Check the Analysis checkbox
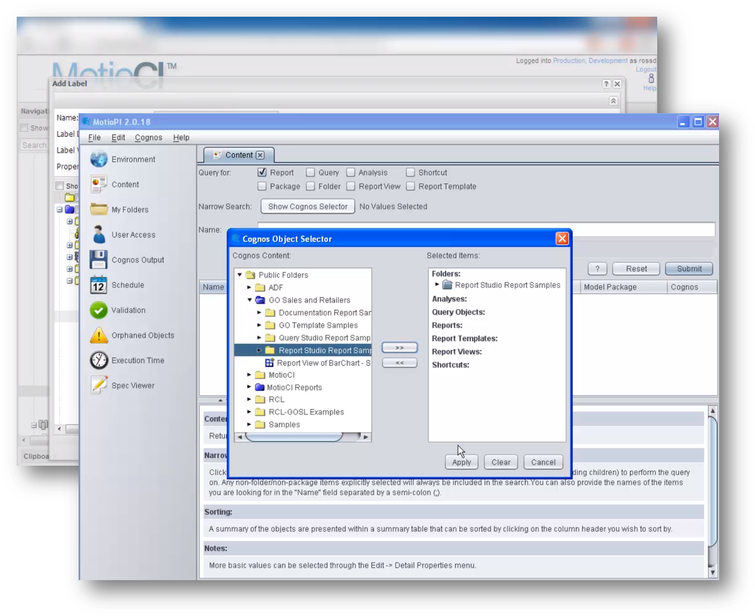Image resolution: width=755 pixels, height=616 pixels. pyautogui.click(x=350, y=173)
